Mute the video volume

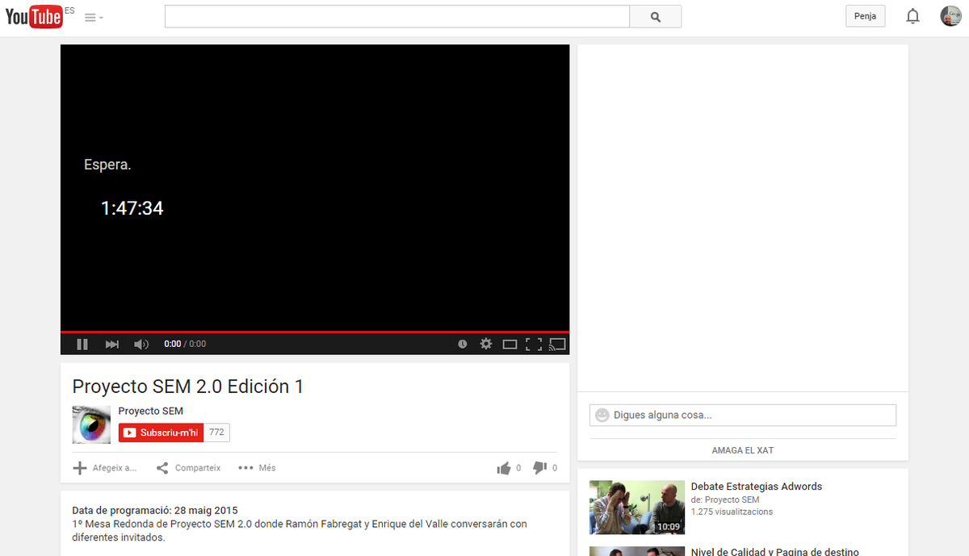pyautogui.click(x=141, y=344)
